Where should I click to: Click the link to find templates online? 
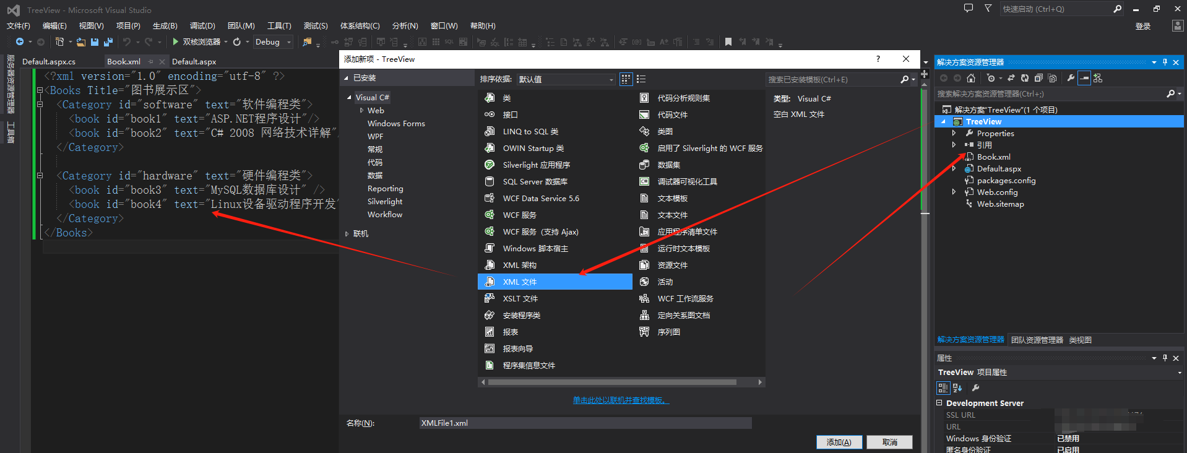pyautogui.click(x=621, y=400)
